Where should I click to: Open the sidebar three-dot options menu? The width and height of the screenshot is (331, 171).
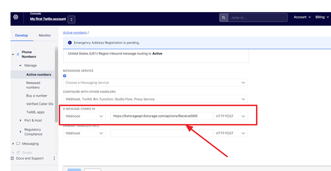tap(54, 158)
